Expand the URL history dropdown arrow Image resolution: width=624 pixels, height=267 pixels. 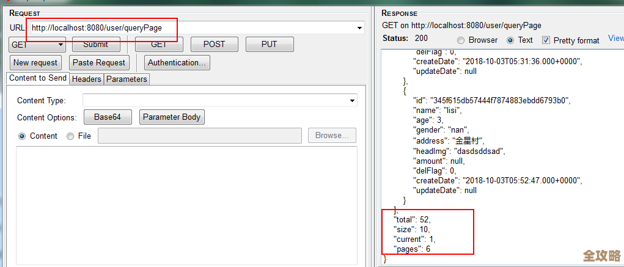359,28
